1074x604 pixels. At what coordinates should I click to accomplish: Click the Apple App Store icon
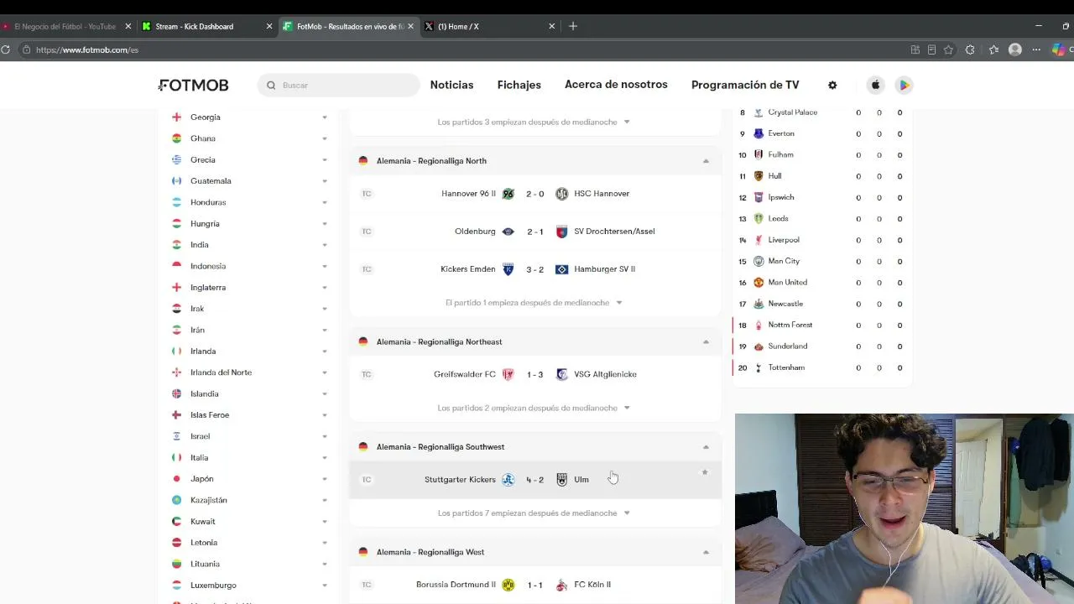tap(875, 85)
